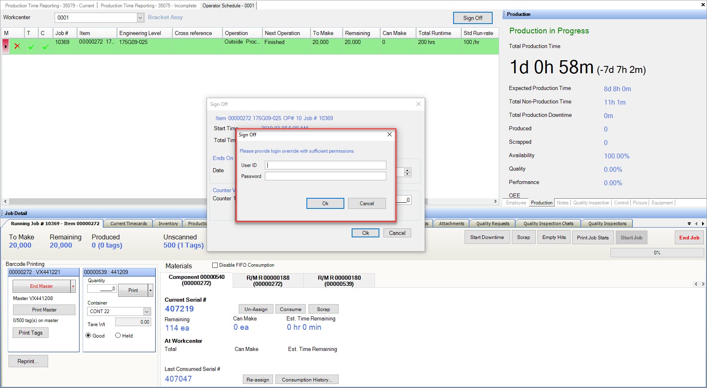Click the End Job button

point(689,238)
